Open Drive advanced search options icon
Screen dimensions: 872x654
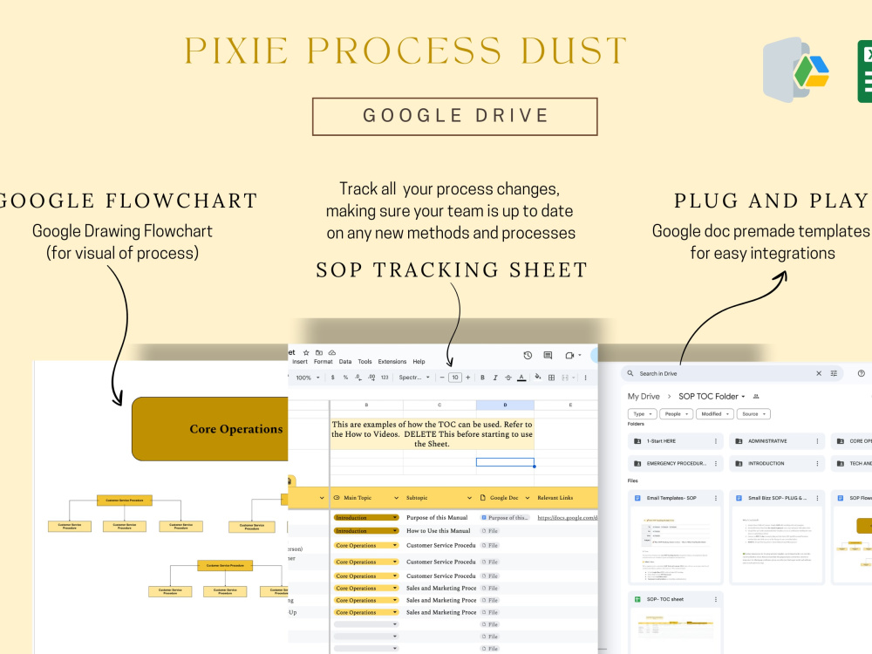click(834, 374)
